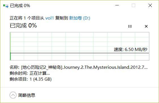Open the 新加卷 (D:) destination link

80,18
